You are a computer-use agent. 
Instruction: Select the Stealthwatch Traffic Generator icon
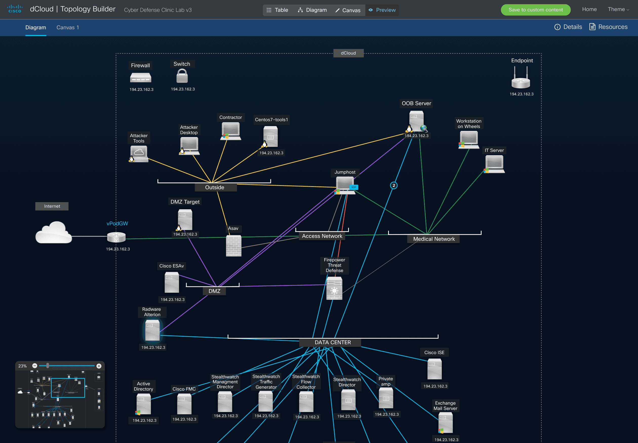tap(266, 401)
